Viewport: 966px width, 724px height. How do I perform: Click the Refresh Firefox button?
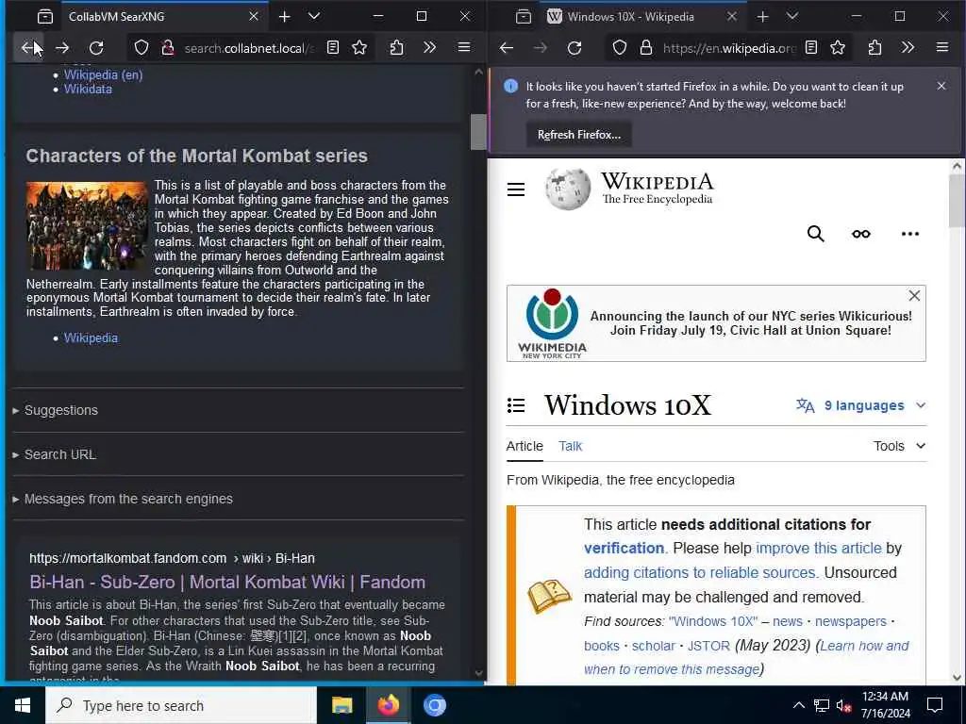tap(578, 134)
